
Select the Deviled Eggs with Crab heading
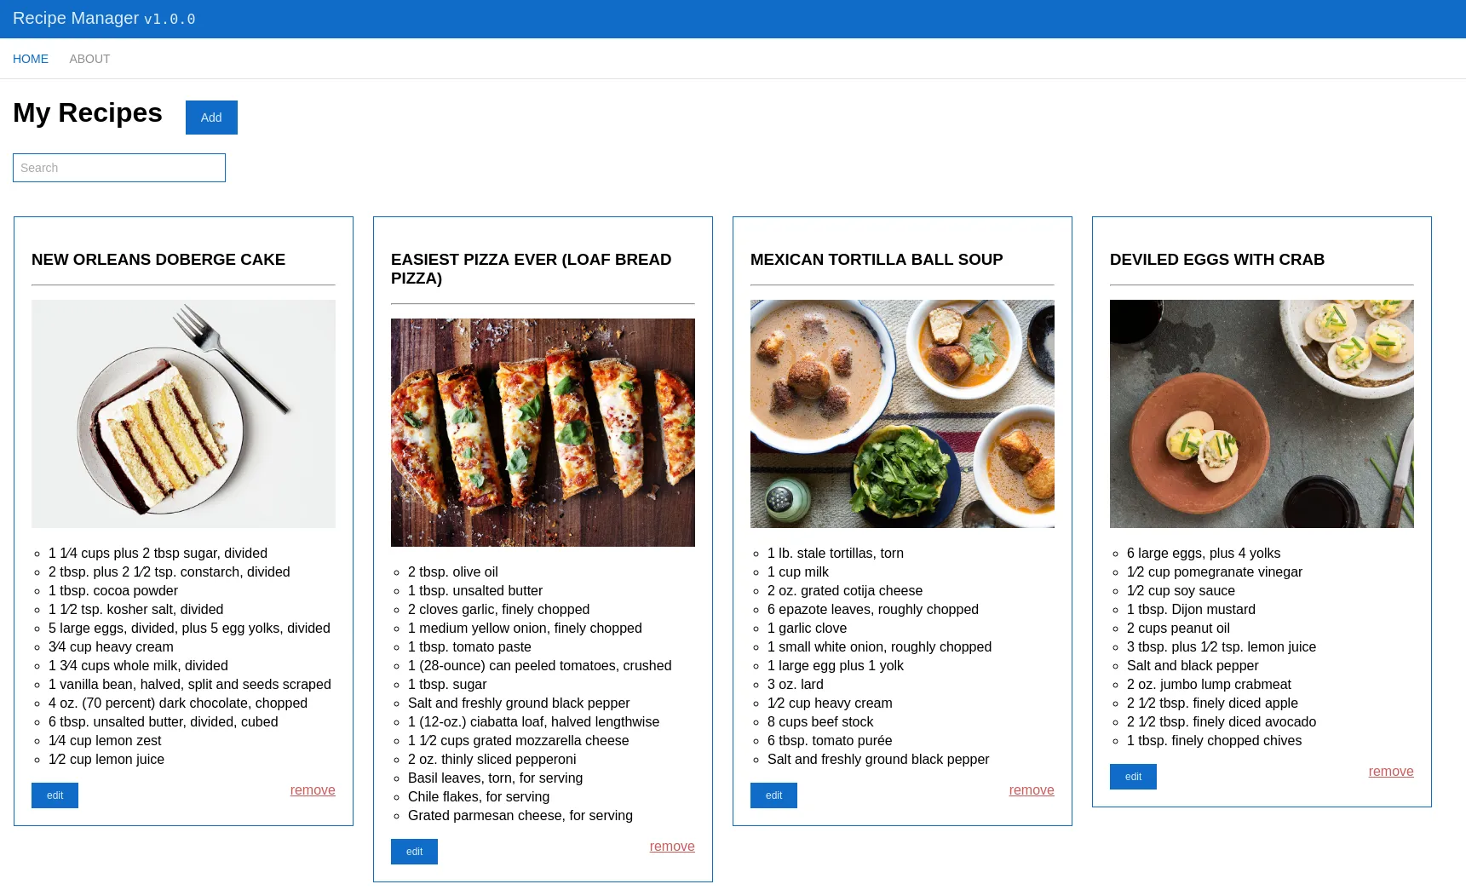(x=1216, y=260)
